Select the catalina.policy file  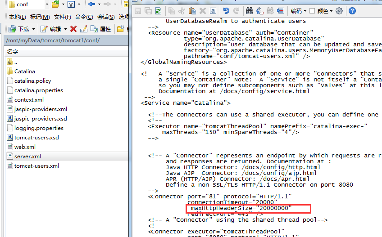point(29,81)
